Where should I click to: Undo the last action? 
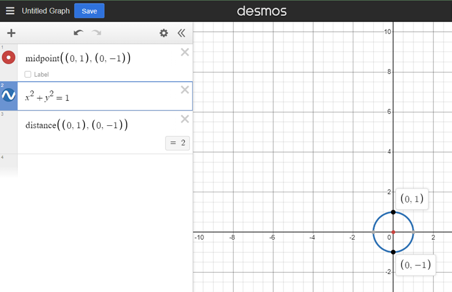click(x=78, y=32)
